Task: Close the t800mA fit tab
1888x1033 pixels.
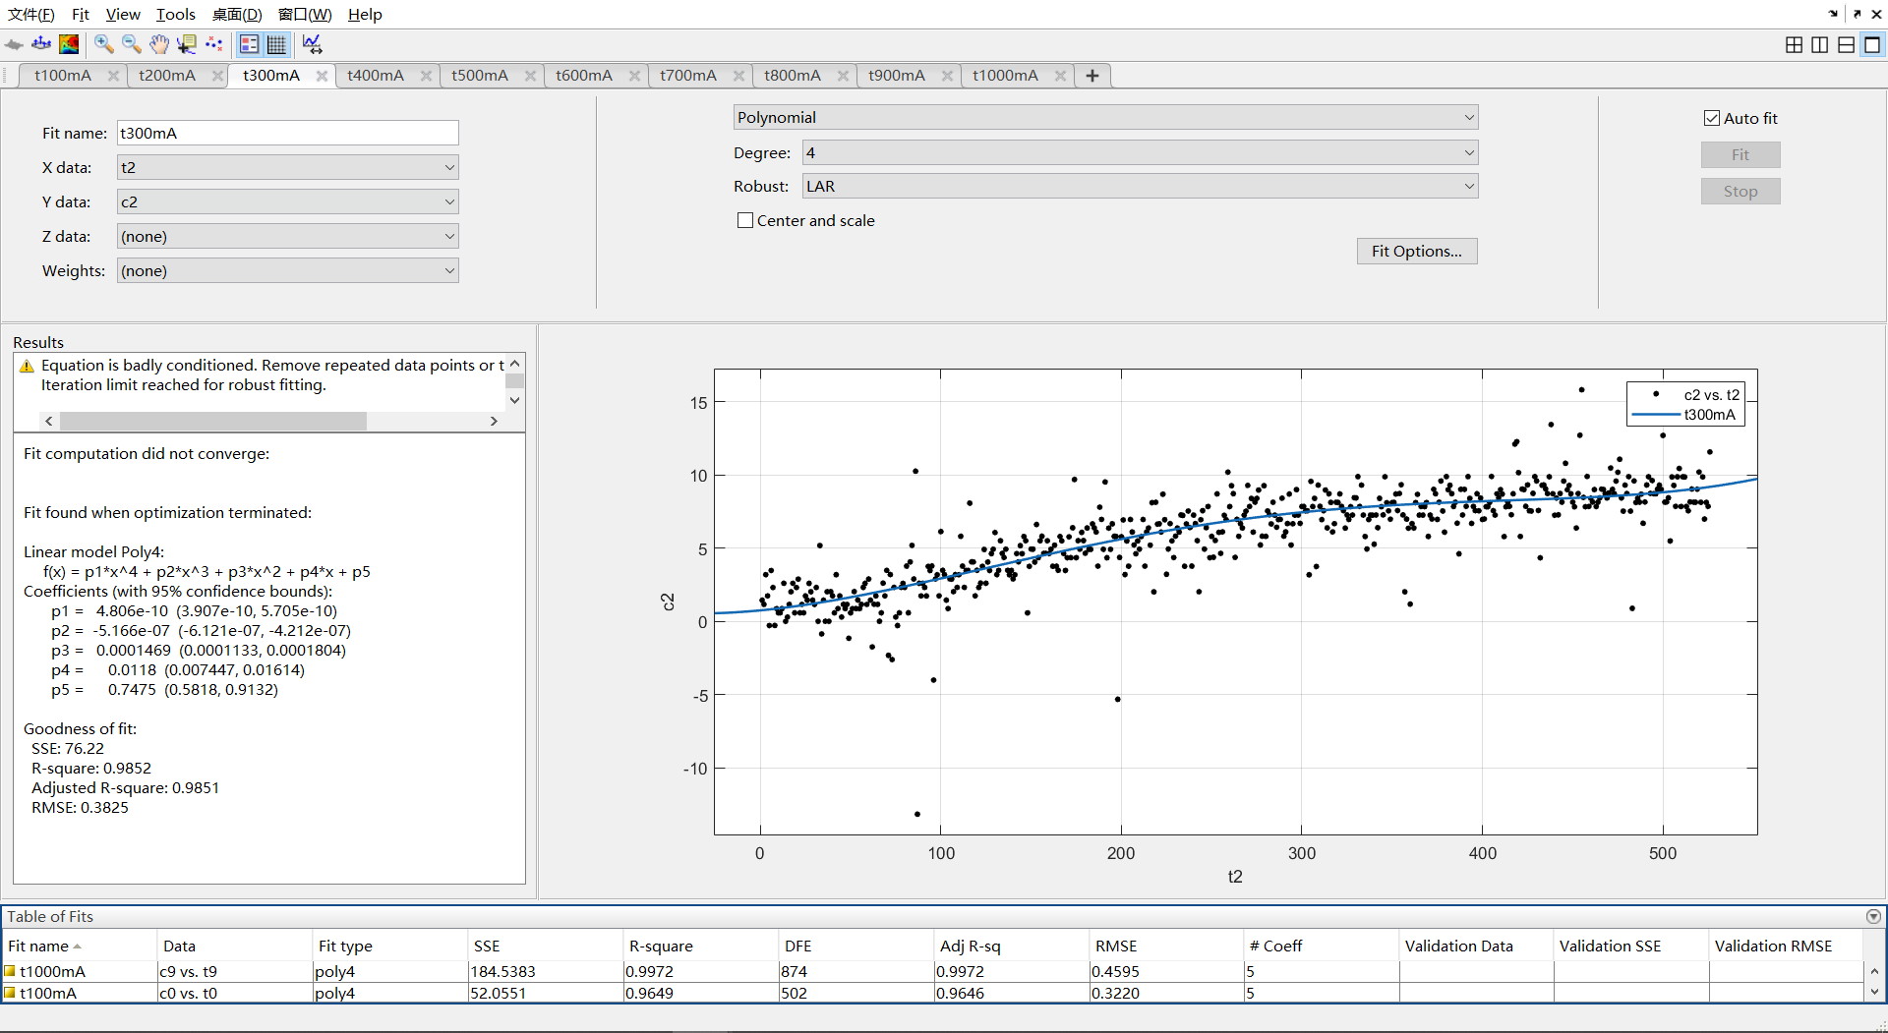Action: tap(843, 76)
